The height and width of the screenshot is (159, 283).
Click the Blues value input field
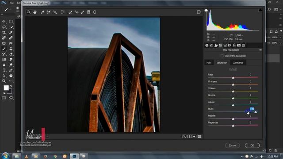click(252, 109)
